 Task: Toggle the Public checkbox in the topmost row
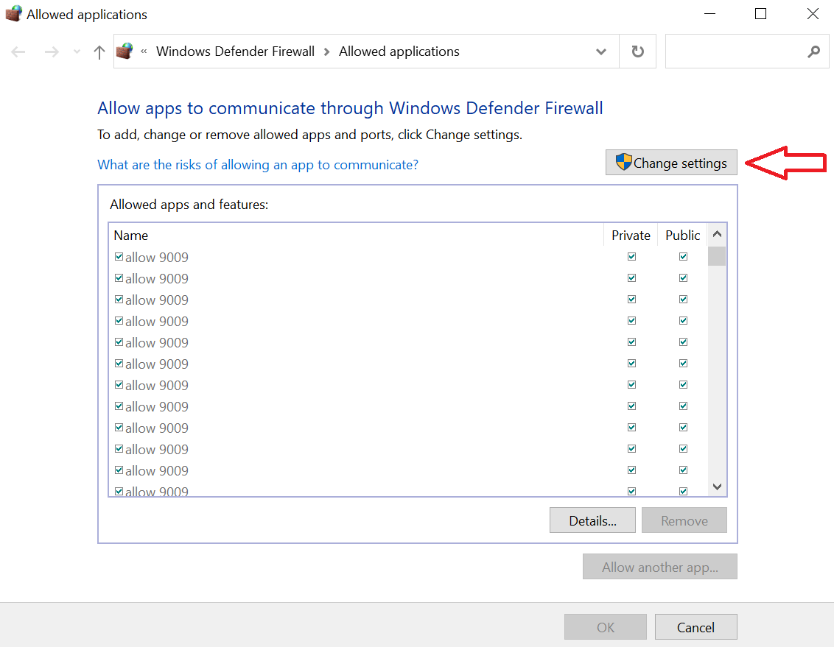pyautogui.click(x=683, y=257)
